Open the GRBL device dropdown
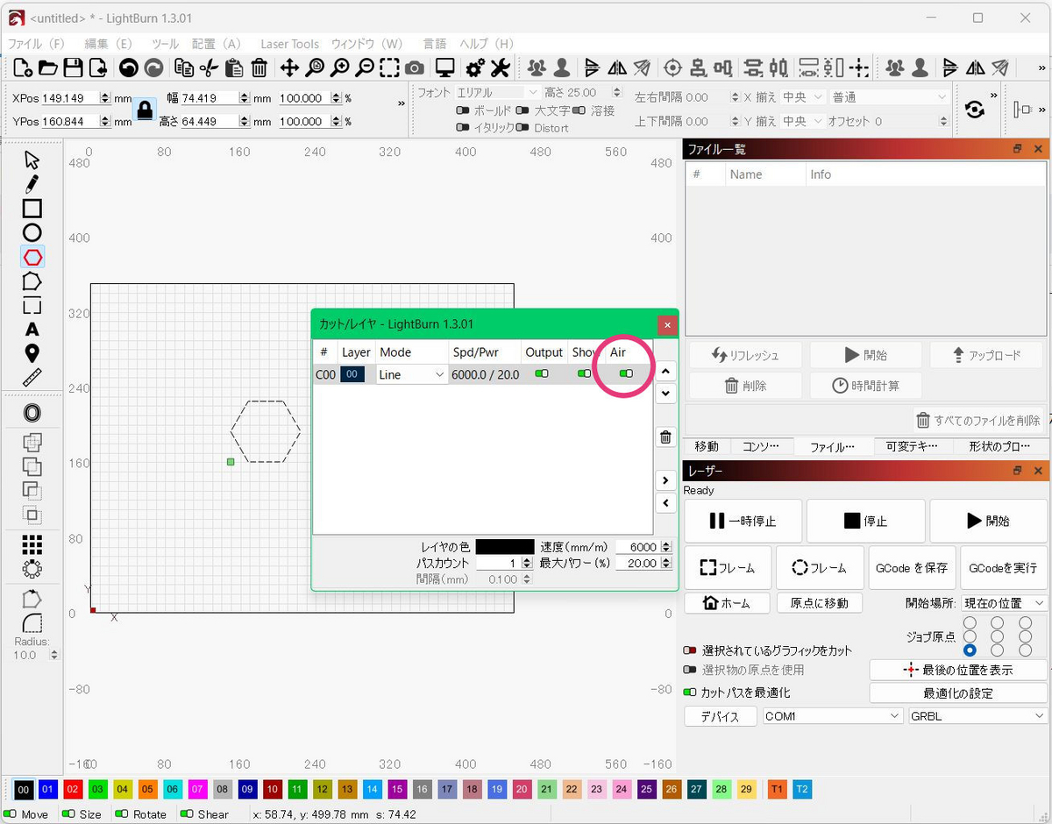1052x824 pixels. click(x=977, y=716)
